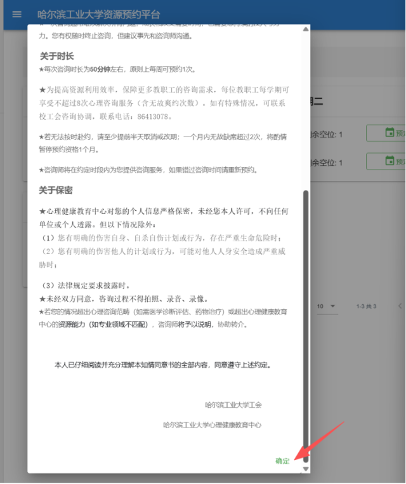Viewport: 406px width, 484px height.
Task: Click the scrollbar down arrow in dialog
Action: (x=306, y=469)
